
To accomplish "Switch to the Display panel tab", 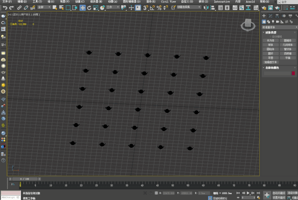I will click(x=290, y=16).
